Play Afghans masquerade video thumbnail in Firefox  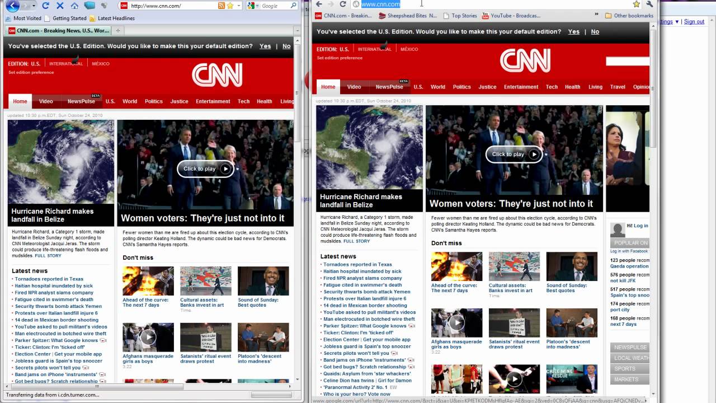148,337
